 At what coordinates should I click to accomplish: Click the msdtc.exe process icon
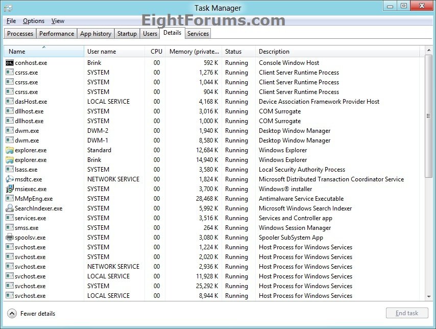tap(10, 179)
